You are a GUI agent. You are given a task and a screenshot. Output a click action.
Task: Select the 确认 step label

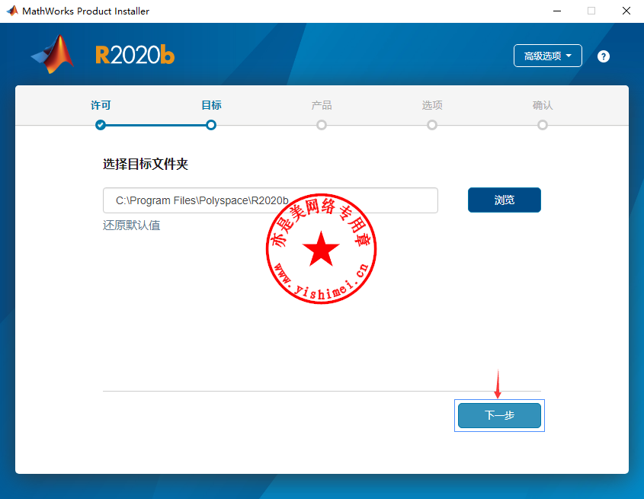543,105
